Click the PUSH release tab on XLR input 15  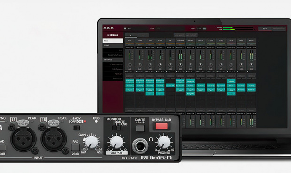(x=23, y=123)
